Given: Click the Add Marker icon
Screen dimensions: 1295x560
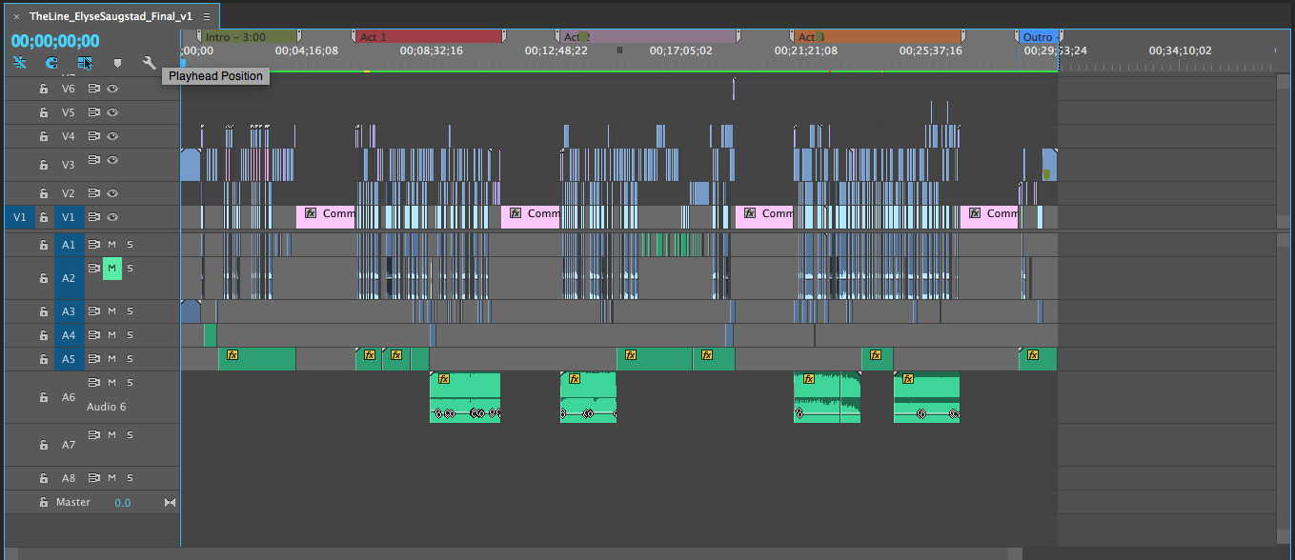Looking at the screenshot, I should click(117, 63).
